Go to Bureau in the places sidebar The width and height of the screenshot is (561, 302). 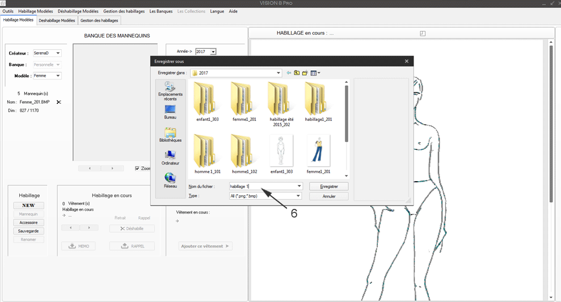click(170, 111)
